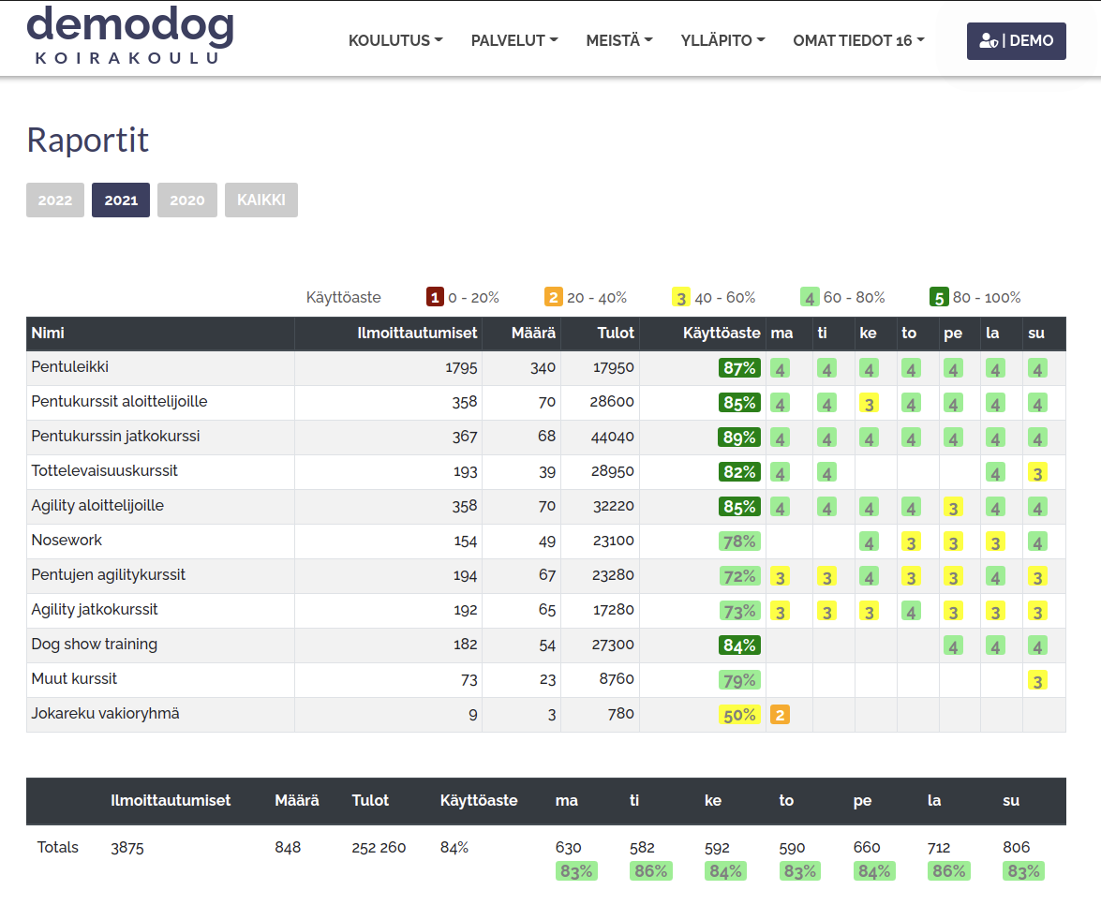Click the 87% badge for Pentuleikki
The image size is (1101, 920).
click(739, 368)
